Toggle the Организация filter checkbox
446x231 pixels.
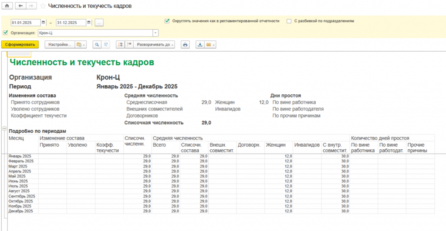pyautogui.click(x=5, y=33)
